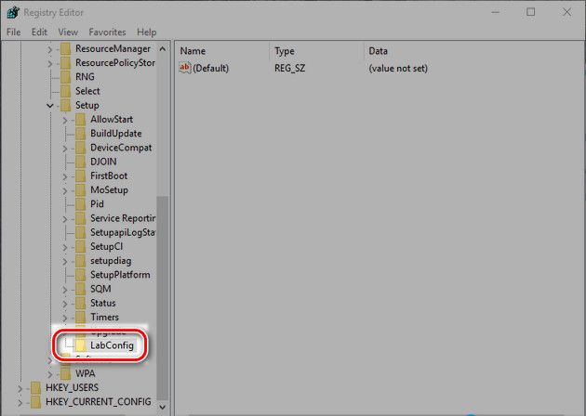Open the Edit menu
Viewport: 586px width, 416px height.
pos(39,32)
